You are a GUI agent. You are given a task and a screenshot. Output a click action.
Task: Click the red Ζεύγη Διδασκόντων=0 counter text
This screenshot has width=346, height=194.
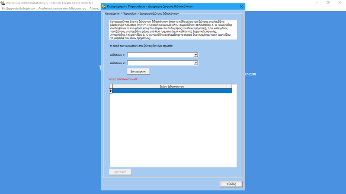click(x=123, y=79)
